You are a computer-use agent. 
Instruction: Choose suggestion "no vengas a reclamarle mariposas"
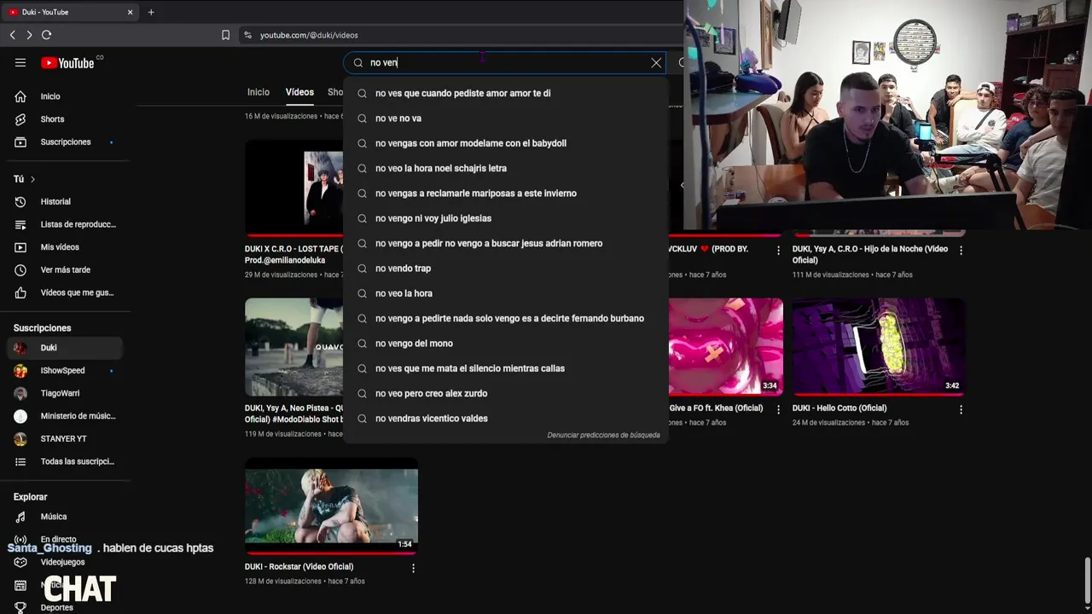[505, 194]
